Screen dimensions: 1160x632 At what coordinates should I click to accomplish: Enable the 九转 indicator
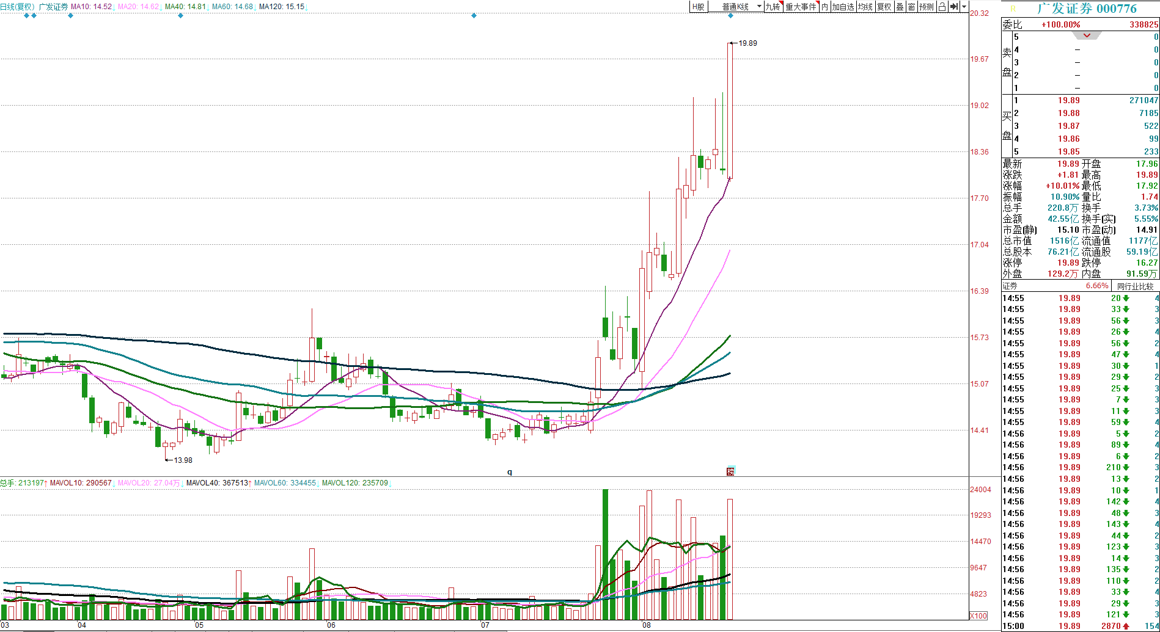pos(773,7)
